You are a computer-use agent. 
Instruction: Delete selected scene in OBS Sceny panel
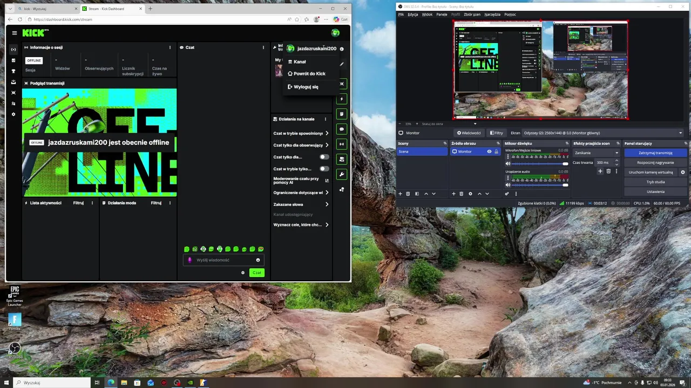[408, 194]
